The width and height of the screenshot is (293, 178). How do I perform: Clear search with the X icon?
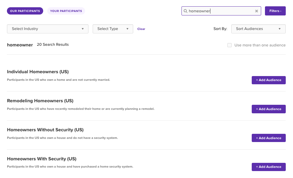(256, 11)
